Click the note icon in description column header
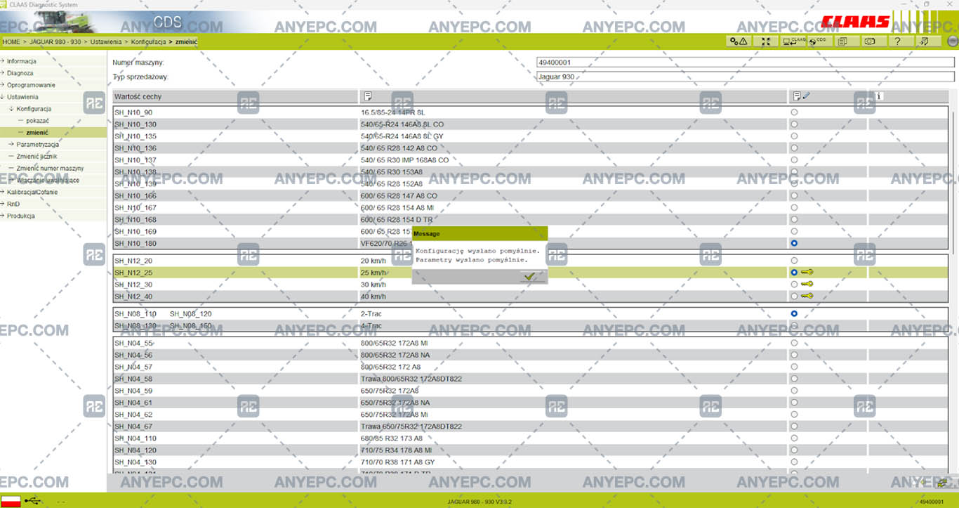The width and height of the screenshot is (959, 508). (x=368, y=96)
